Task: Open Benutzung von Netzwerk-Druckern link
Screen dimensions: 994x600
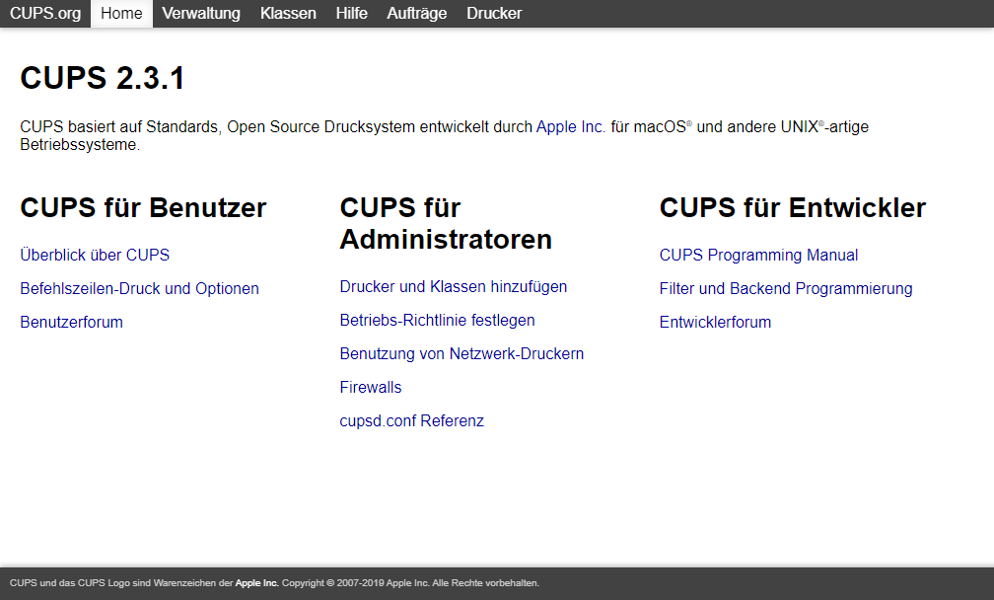Action: click(x=461, y=354)
